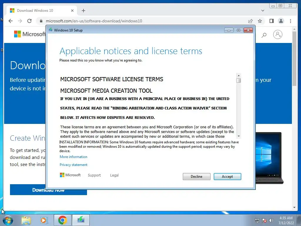Click the Microsoft logo on webpage
Screen dimensions: 301x226
(30, 34)
